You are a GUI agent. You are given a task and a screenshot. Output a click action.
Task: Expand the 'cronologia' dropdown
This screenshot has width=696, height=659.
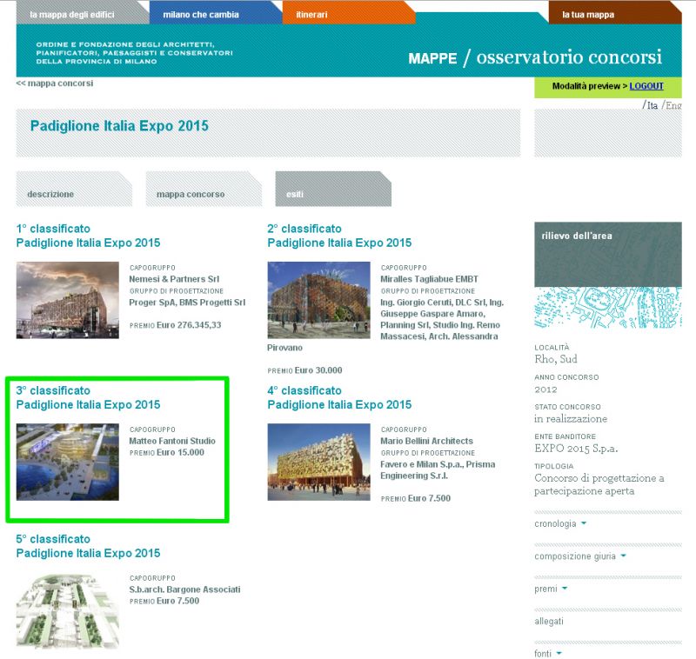tap(560, 524)
